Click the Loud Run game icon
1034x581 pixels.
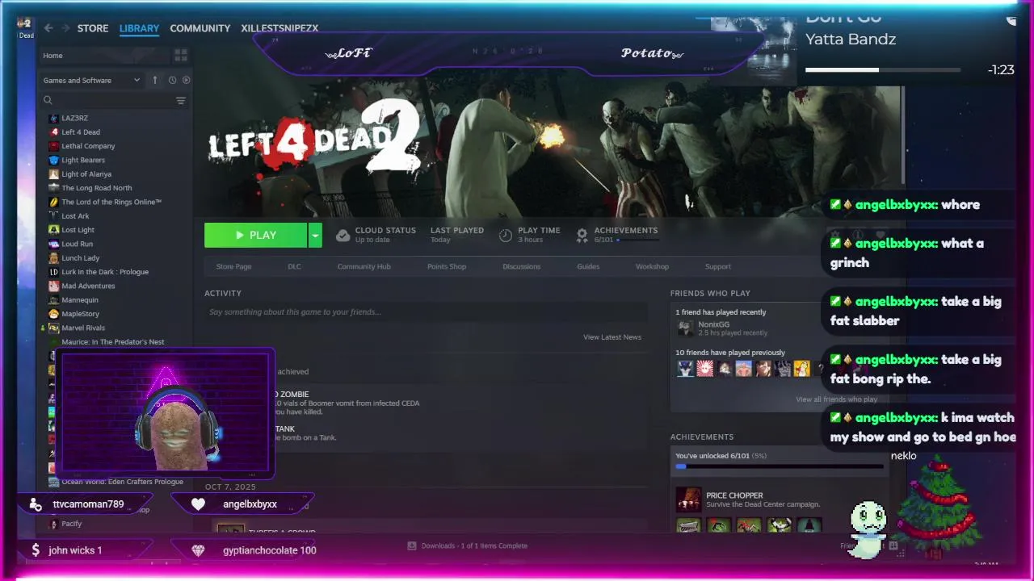[x=54, y=244]
